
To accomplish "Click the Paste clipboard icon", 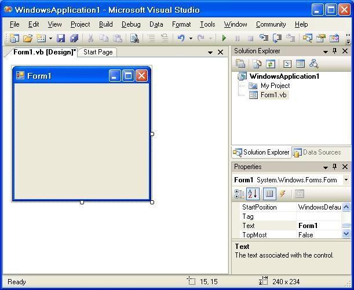I will click(118, 38).
